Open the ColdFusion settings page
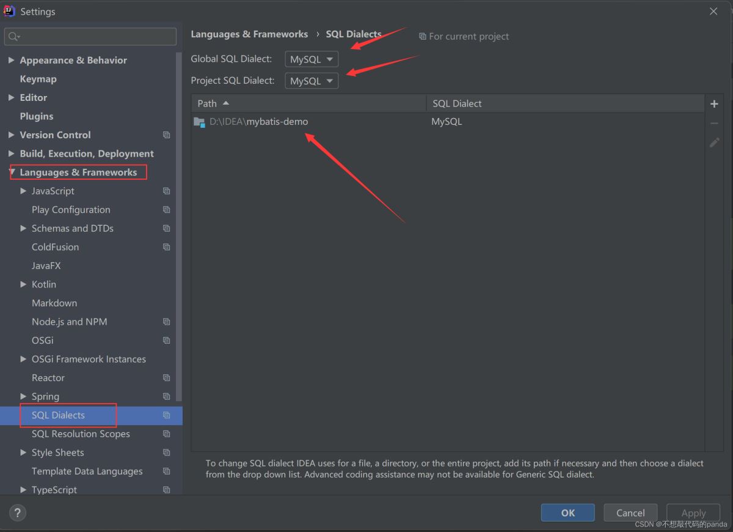 [x=55, y=247]
